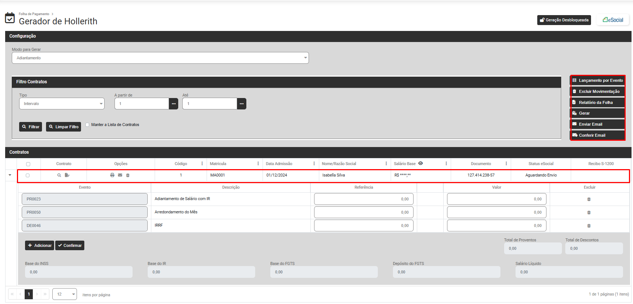Delete the DE0046 IRRF event row
Image resolution: width=633 pixels, height=304 pixels.
pyautogui.click(x=589, y=226)
